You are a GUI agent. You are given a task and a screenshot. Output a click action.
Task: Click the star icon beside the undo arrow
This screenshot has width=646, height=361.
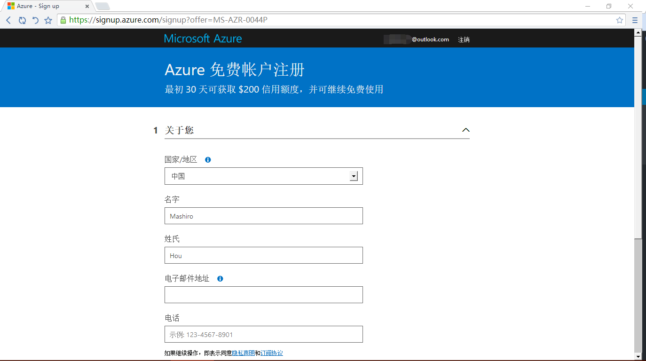(x=48, y=20)
